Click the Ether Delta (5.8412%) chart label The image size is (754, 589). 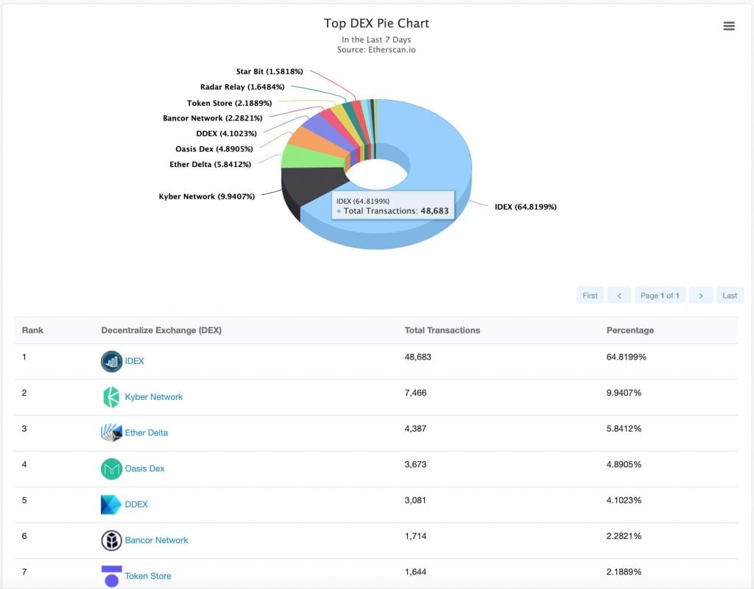(210, 164)
